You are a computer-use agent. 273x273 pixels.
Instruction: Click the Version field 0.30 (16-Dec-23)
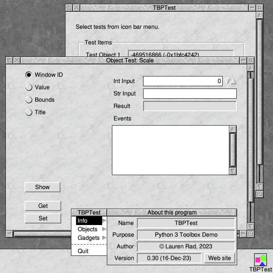169,258
